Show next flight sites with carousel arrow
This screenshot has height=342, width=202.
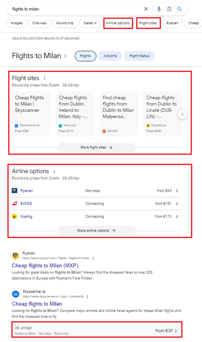pos(183,114)
